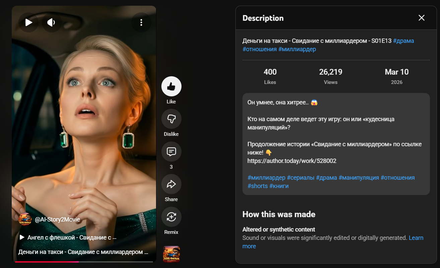440x268 pixels.
Task: Seek using the red video progress bar
Action: pyautogui.click(x=84, y=262)
